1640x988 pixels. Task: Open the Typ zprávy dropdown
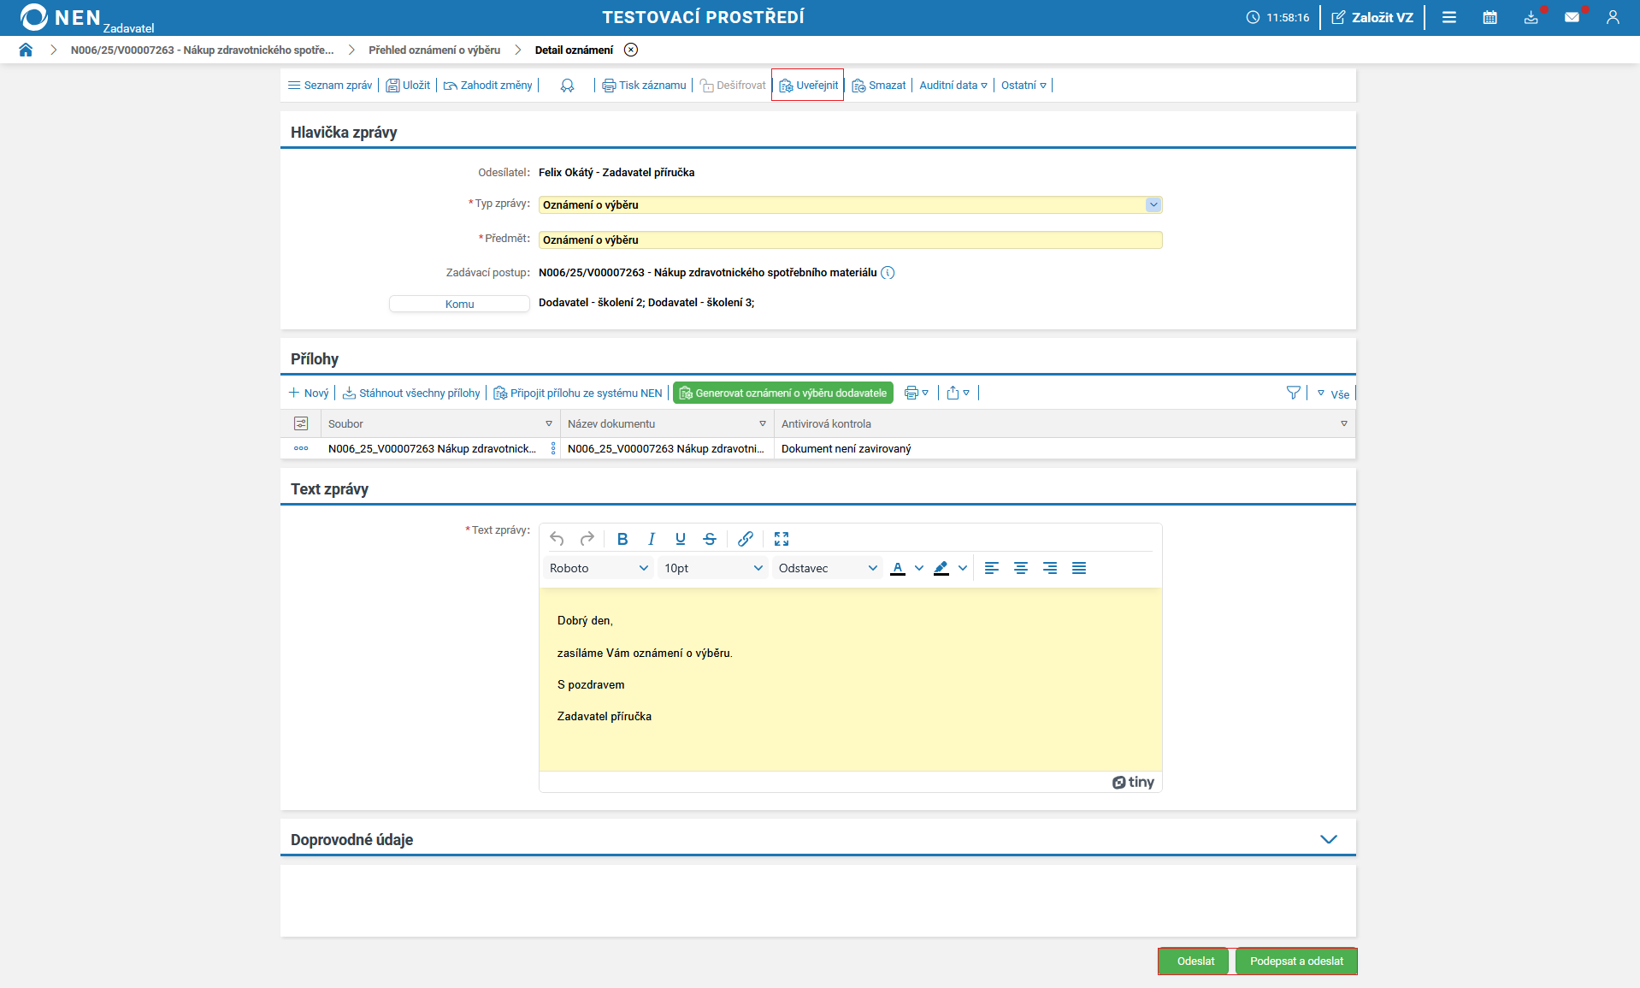(1153, 204)
